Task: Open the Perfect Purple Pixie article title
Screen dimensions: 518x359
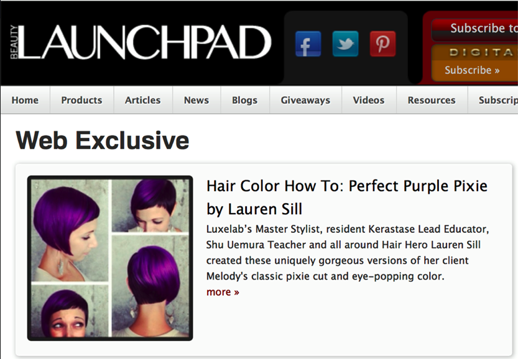Action: (347, 198)
